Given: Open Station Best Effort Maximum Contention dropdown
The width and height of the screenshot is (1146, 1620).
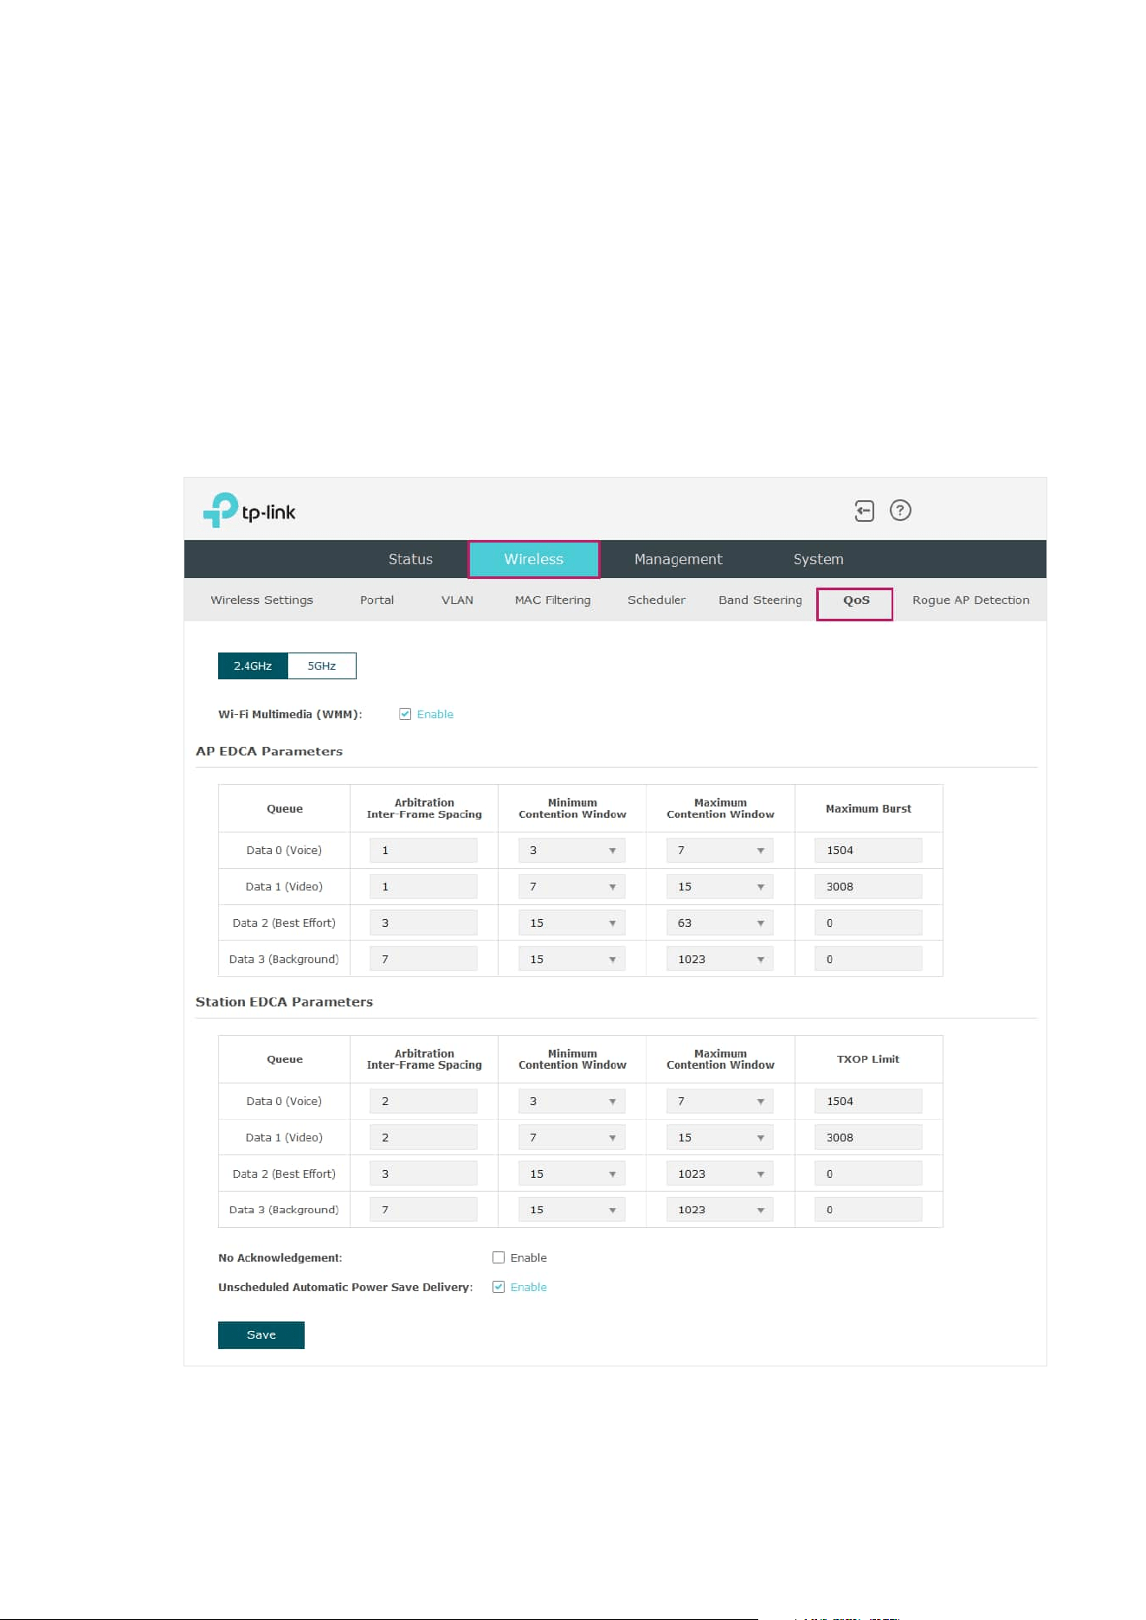Looking at the screenshot, I should 719,1174.
